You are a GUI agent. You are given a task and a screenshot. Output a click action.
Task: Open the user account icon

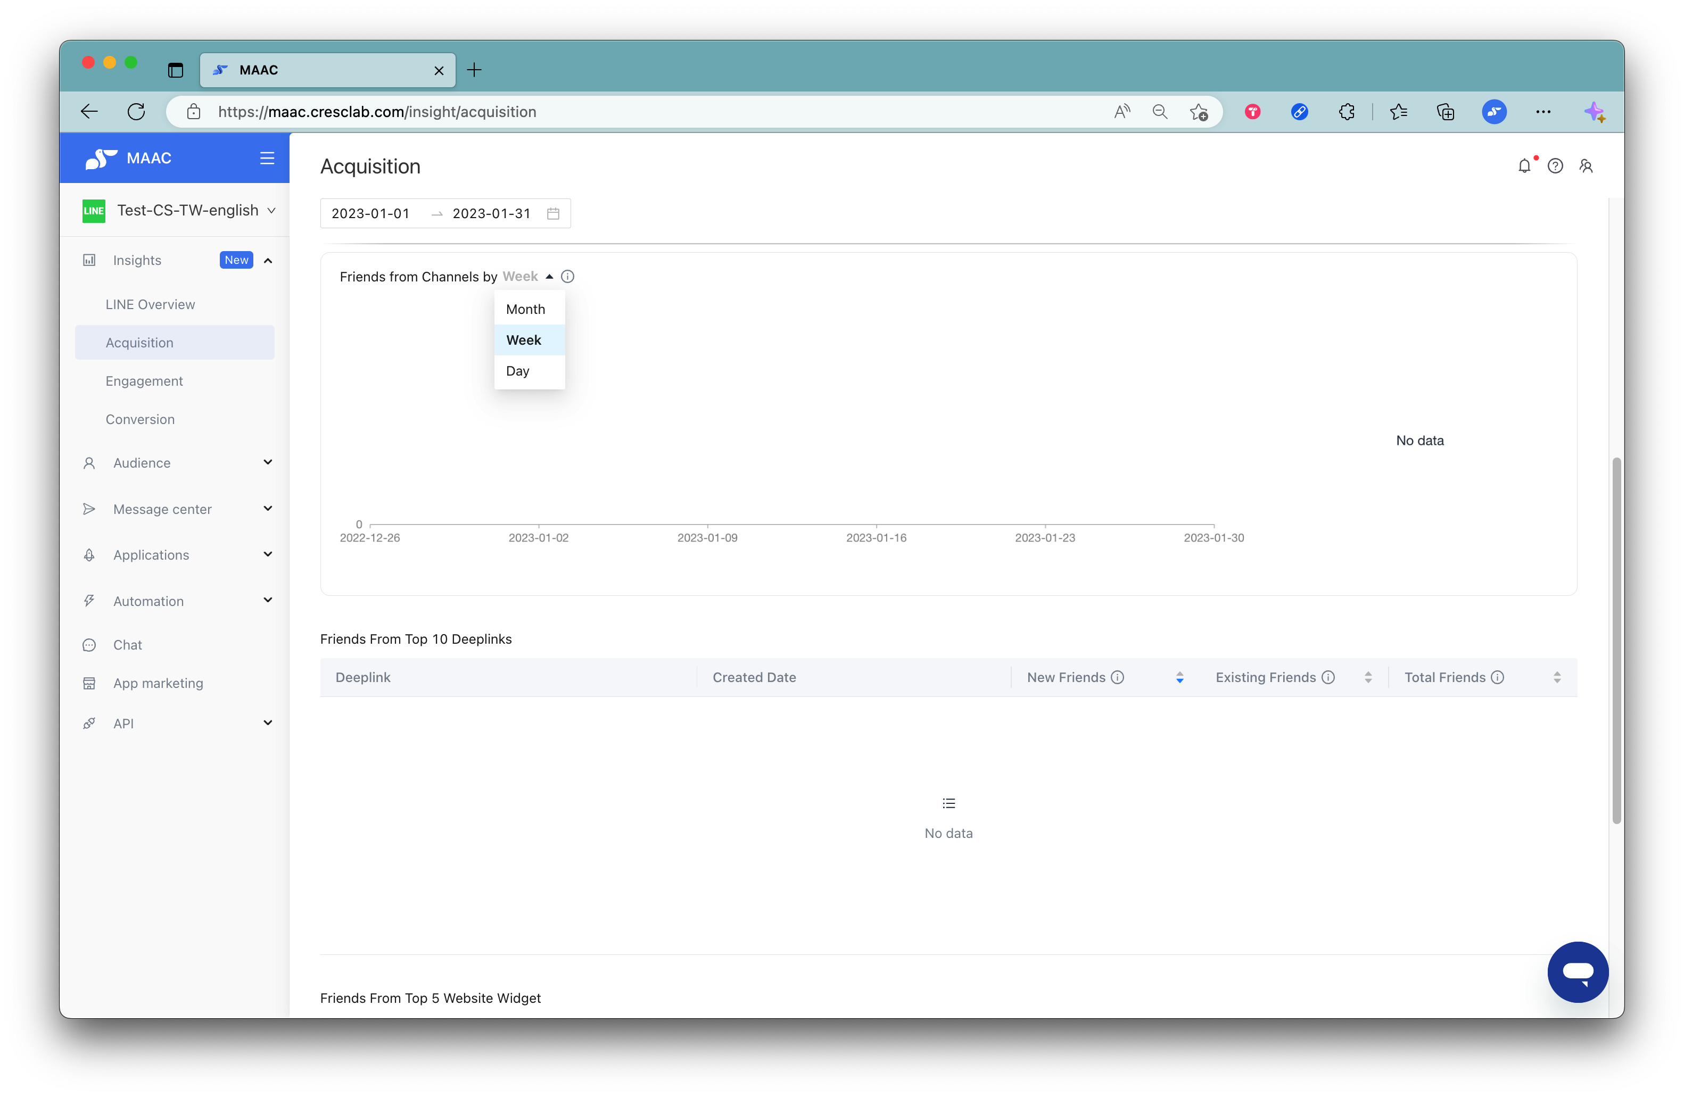point(1587,166)
